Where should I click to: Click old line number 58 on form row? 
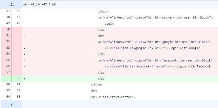[8, 84]
